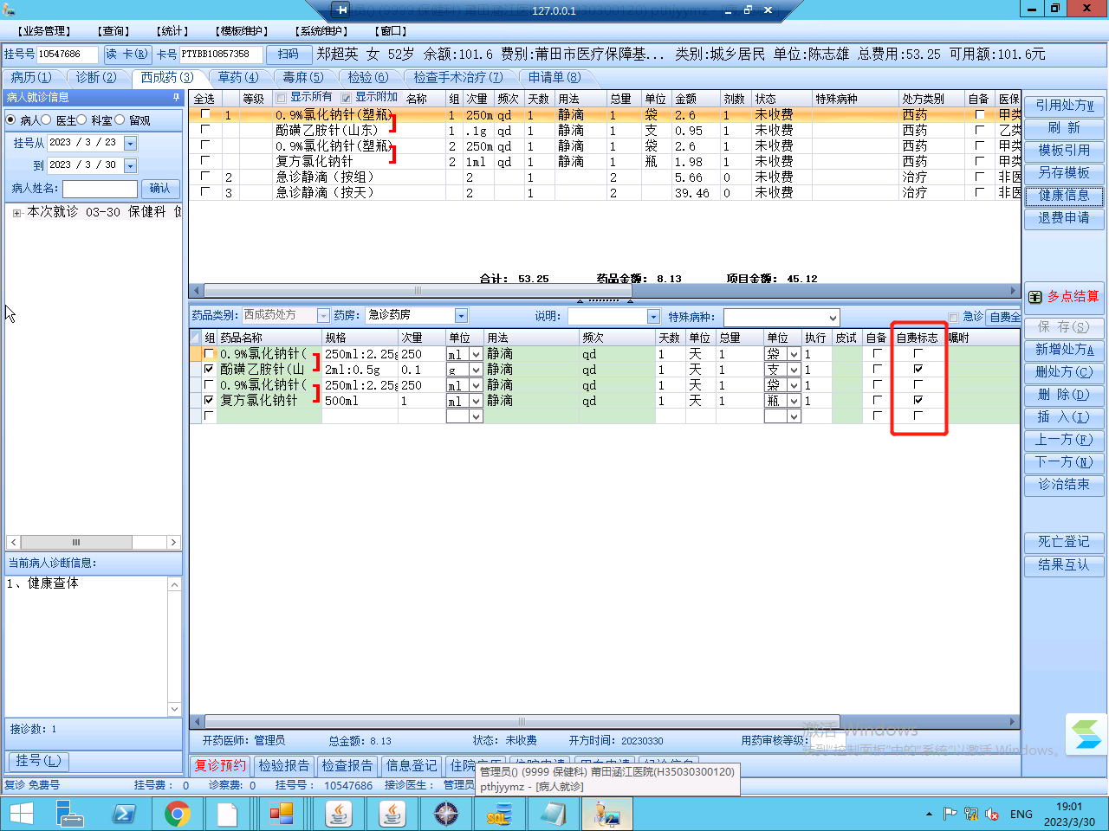
Task: Expand the 本次就诊 03-30 tree node
Action: [x=16, y=213]
